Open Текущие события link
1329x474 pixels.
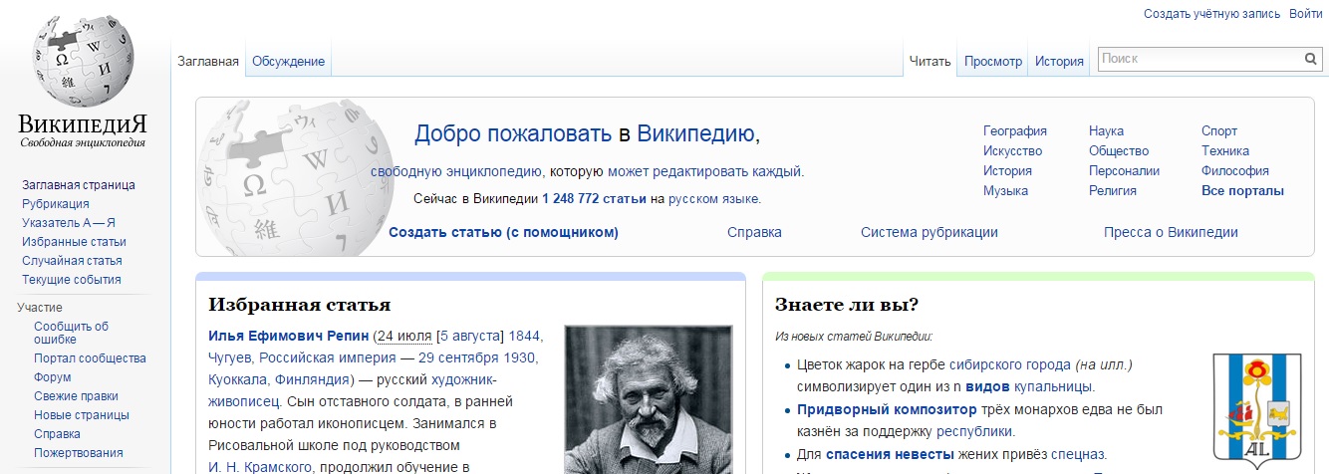pyautogui.click(x=72, y=280)
